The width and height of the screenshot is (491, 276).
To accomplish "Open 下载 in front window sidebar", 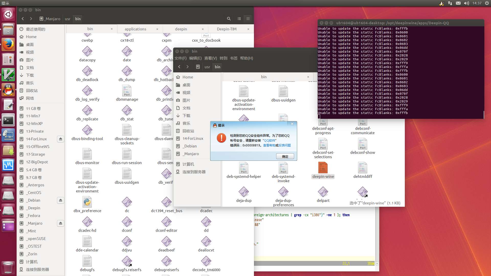I will point(197,116).
